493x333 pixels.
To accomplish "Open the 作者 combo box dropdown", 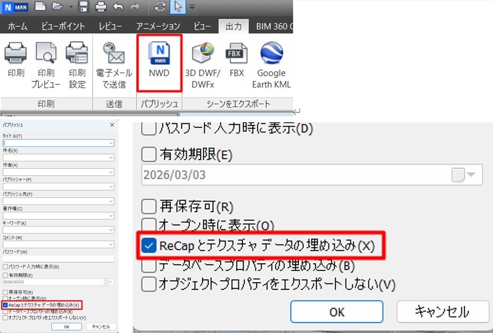I will pyautogui.click(x=111, y=172).
